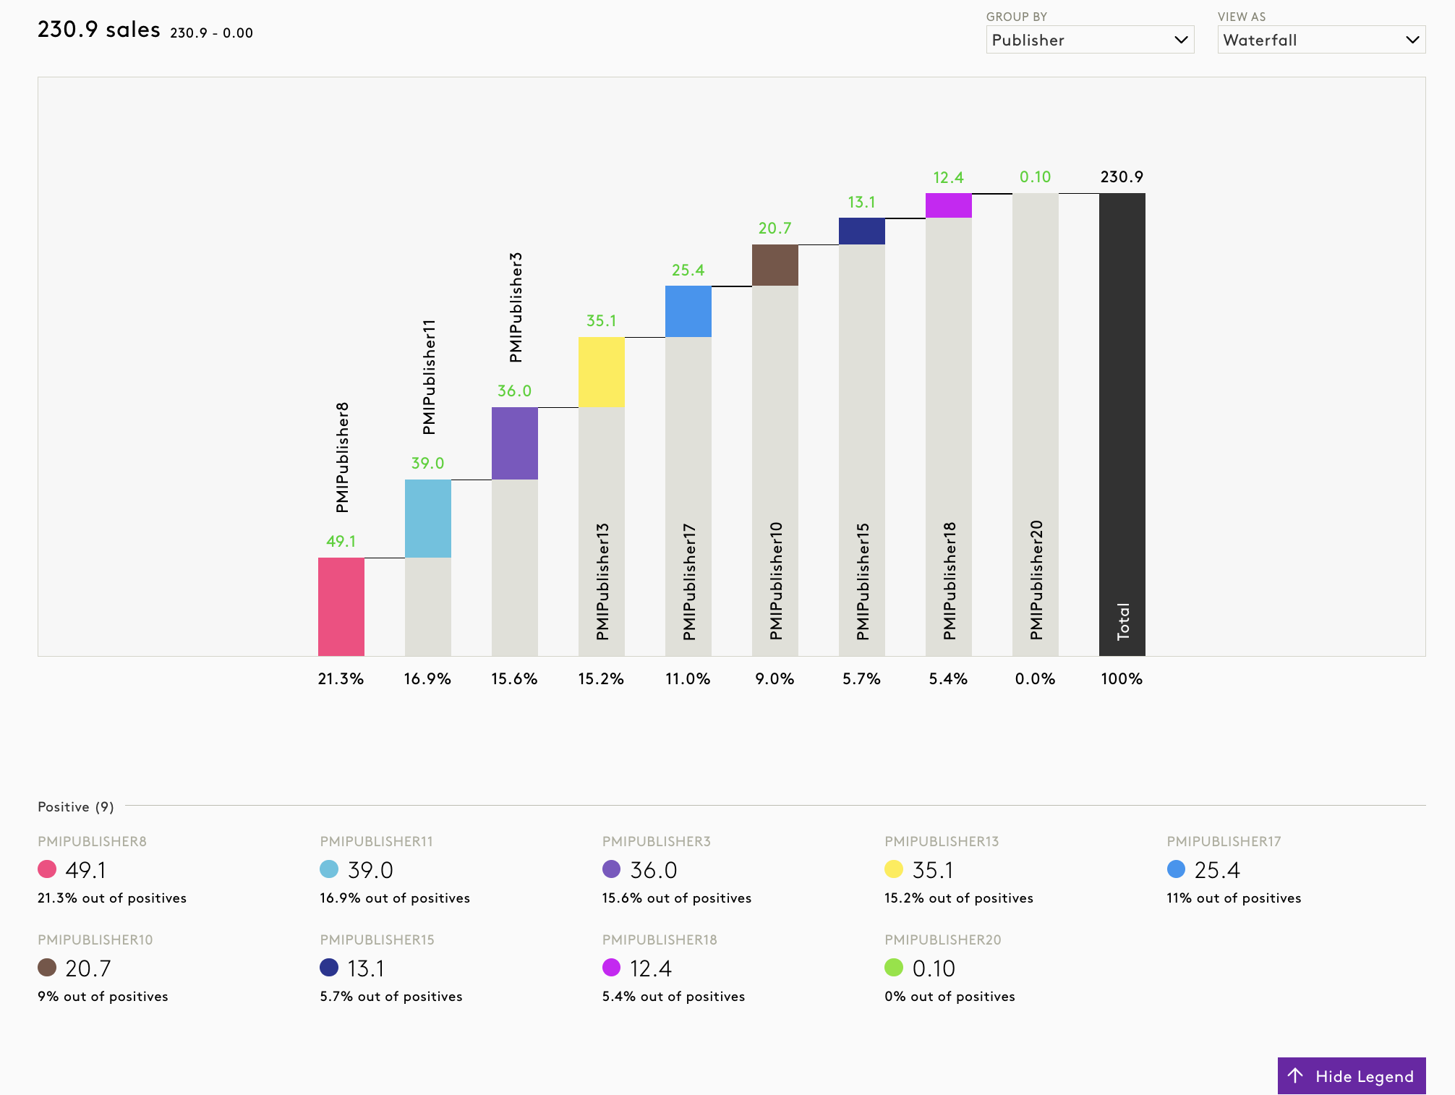Open the View As Waterfall dropdown
Screen dimensions: 1455x1095
click(1320, 40)
